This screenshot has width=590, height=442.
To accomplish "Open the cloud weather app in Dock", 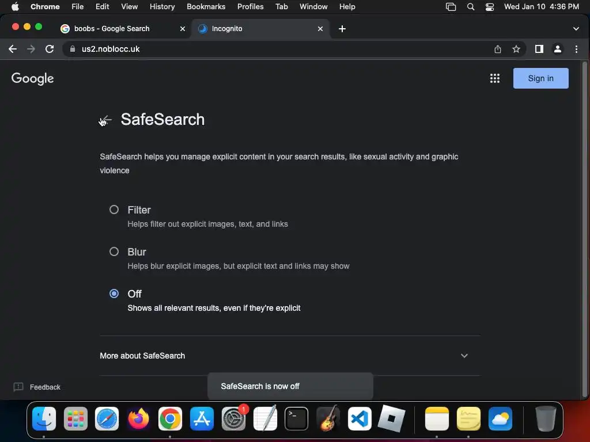I will coord(500,418).
